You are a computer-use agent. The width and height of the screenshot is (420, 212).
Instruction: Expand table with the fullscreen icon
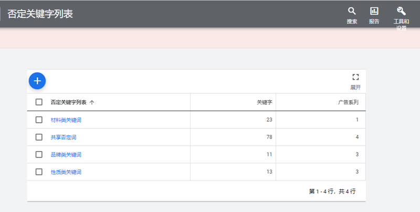[x=355, y=77]
